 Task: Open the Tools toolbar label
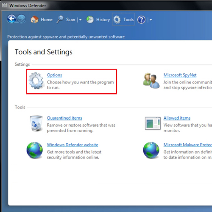128,20
